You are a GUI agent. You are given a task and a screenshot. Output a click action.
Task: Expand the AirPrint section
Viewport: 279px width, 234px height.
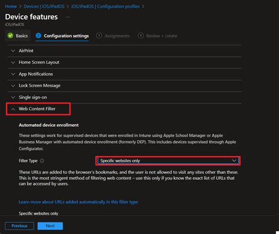point(124,51)
